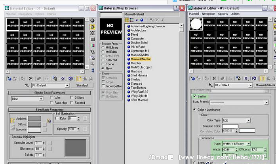Open Color Type RGB dropdown

tap(249, 120)
